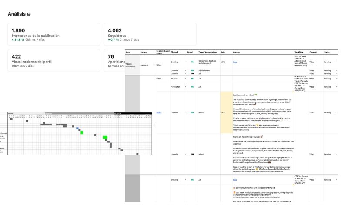Open the Impresiones de la publicación card
The width and height of the screenshot is (348, 217).
click(54, 34)
